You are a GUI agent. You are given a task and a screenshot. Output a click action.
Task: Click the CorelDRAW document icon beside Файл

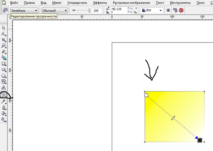[x=4, y=2]
